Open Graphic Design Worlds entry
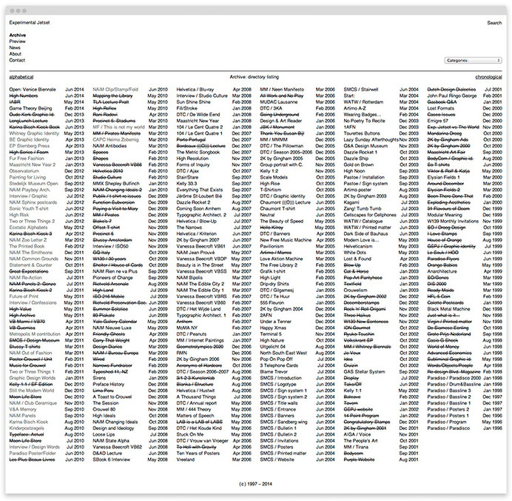 coord(33,378)
